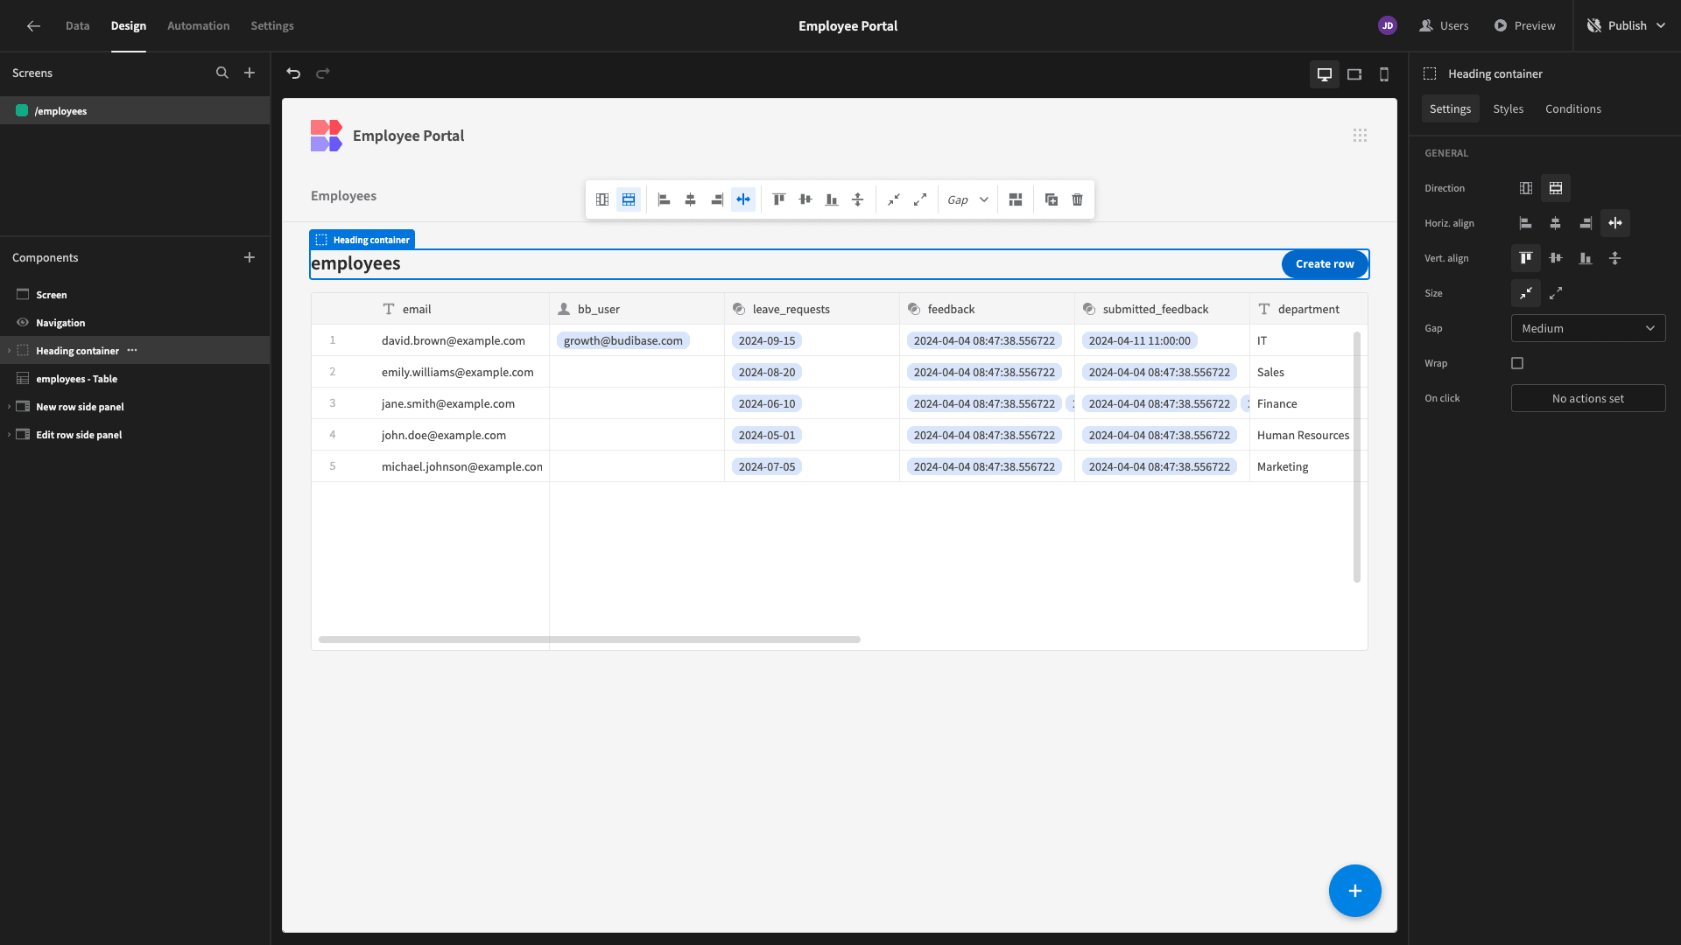
Task: Set Horiz. align to right in settings
Action: pyautogui.click(x=1586, y=223)
